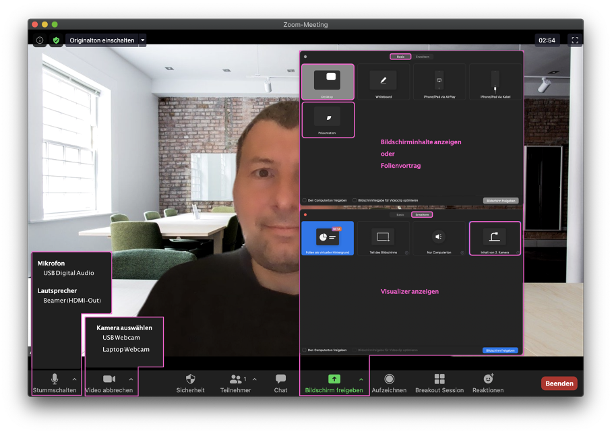Image resolution: width=612 pixels, height=434 pixels.
Task: Click the green encryption shield icon
Action: [56, 40]
